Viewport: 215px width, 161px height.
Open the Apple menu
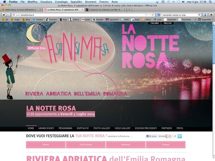(x=4, y=2)
